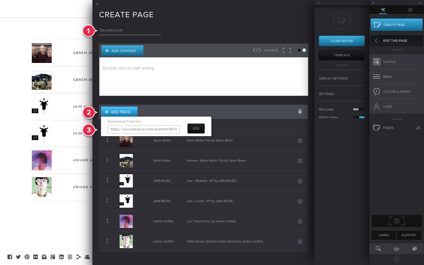Click the Soundcloud Track Url field

144,129
